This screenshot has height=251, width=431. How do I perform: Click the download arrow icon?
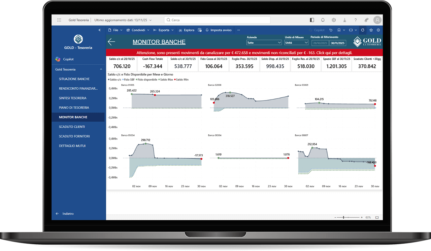click(x=344, y=20)
